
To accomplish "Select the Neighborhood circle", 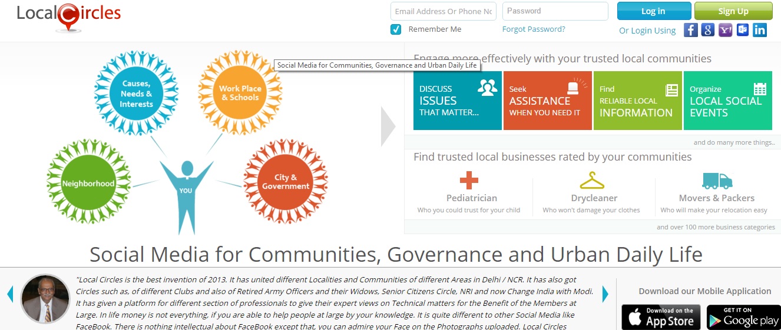I will click(x=89, y=182).
